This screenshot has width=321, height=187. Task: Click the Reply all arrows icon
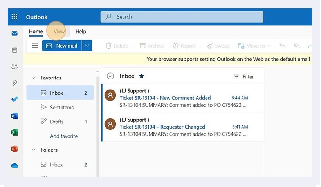297,46
